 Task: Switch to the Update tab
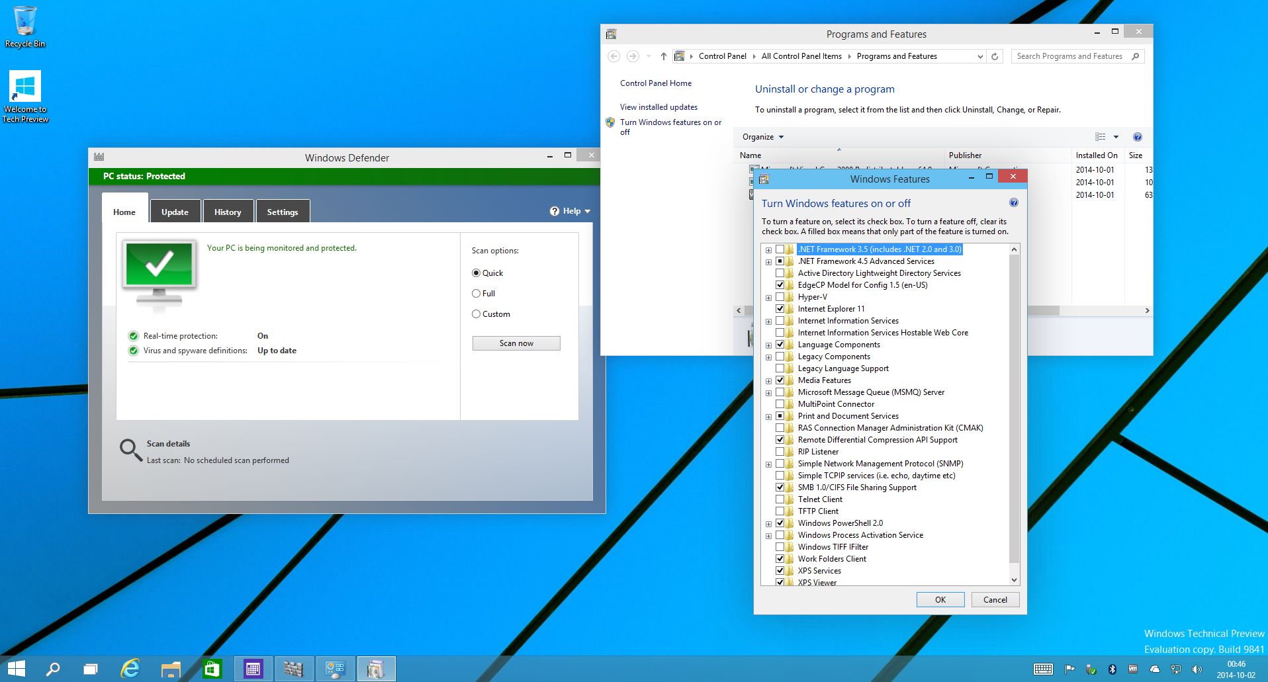click(175, 212)
